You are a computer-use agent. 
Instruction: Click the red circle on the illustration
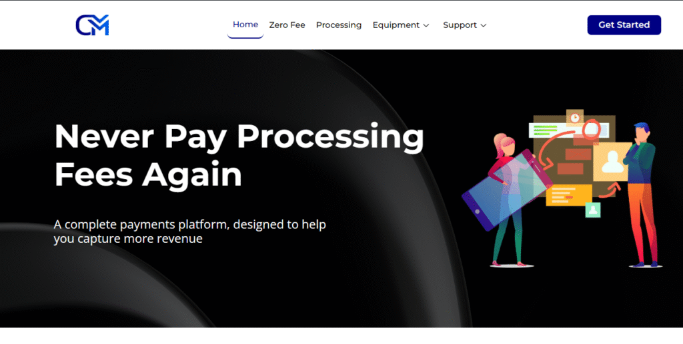click(591, 129)
